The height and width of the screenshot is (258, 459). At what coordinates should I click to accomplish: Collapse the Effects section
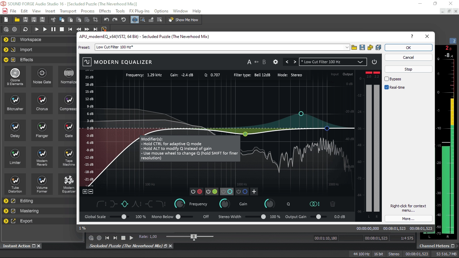[6, 60]
